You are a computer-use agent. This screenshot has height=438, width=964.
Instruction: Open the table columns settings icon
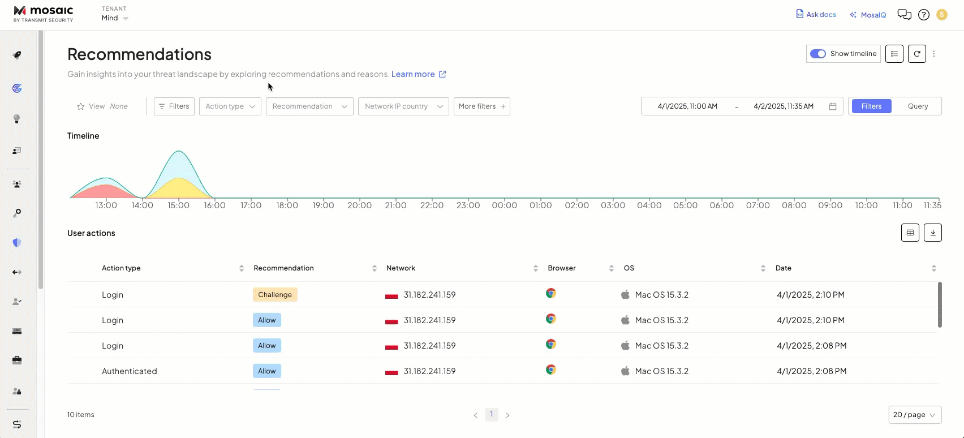pyautogui.click(x=910, y=233)
